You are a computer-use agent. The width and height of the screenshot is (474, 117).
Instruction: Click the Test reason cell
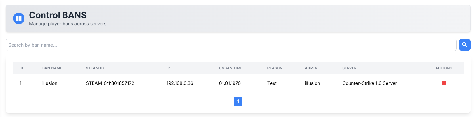[x=272, y=83]
